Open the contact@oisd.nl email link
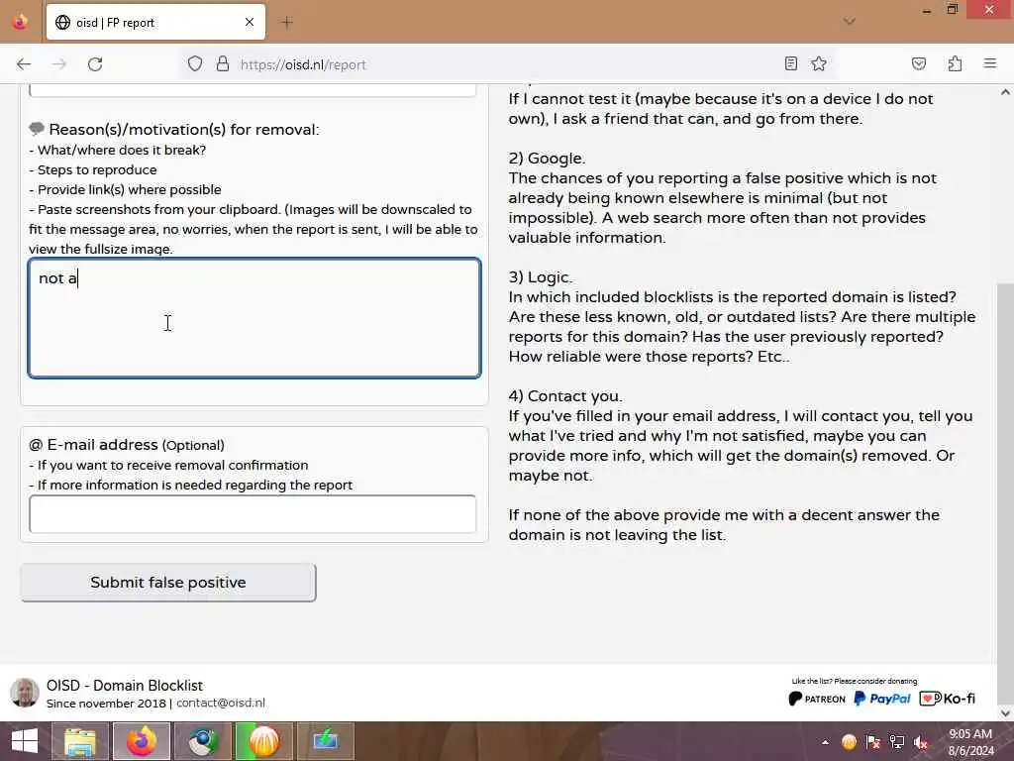Viewport: 1014px width, 761px height. coord(221,703)
